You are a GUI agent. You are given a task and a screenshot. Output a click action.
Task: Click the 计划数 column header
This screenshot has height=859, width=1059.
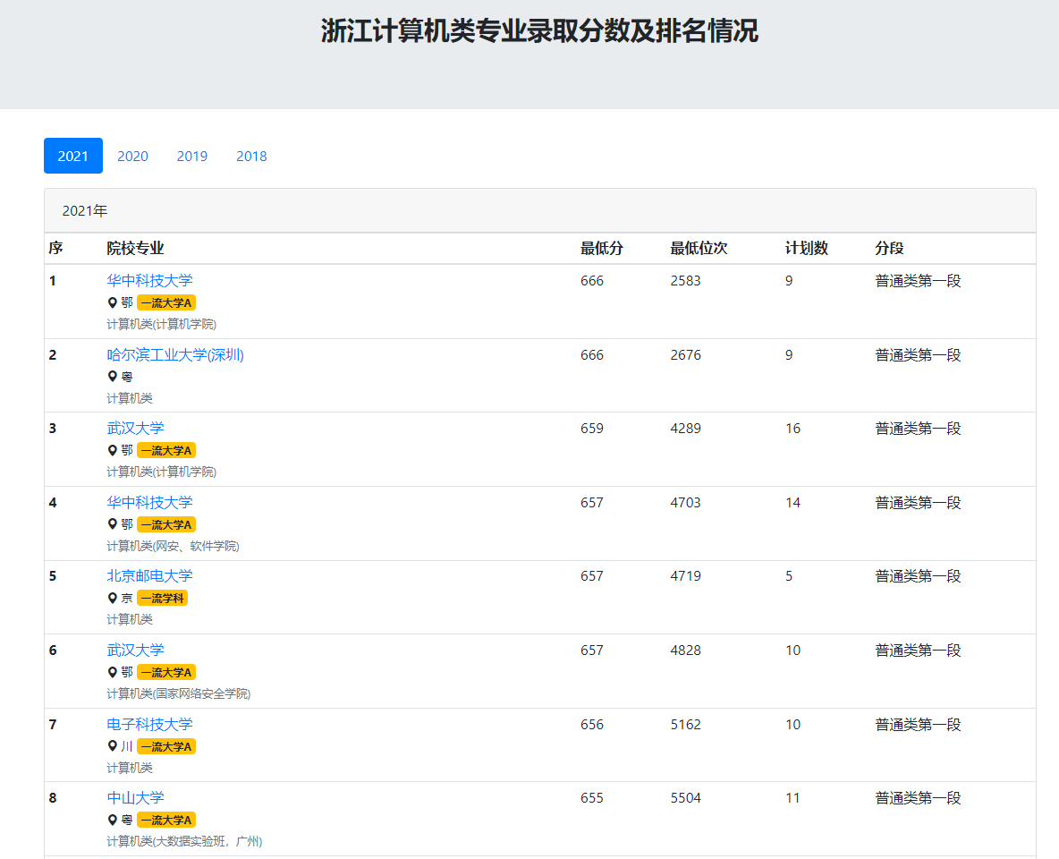[x=807, y=248]
